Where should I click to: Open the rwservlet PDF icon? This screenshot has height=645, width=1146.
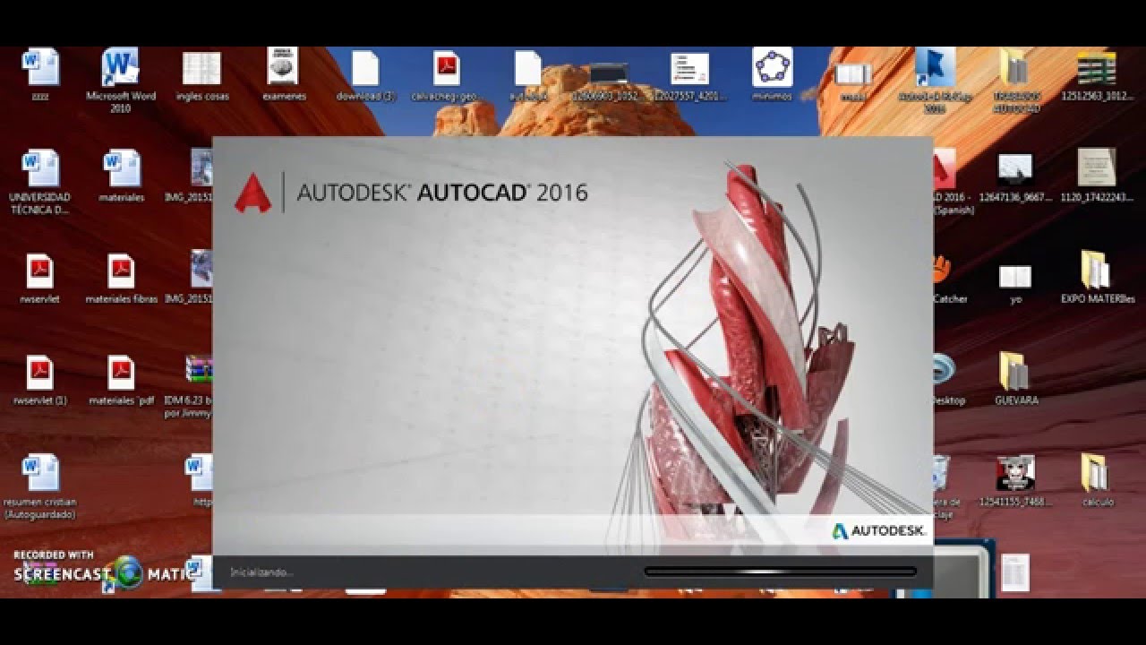[39, 271]
